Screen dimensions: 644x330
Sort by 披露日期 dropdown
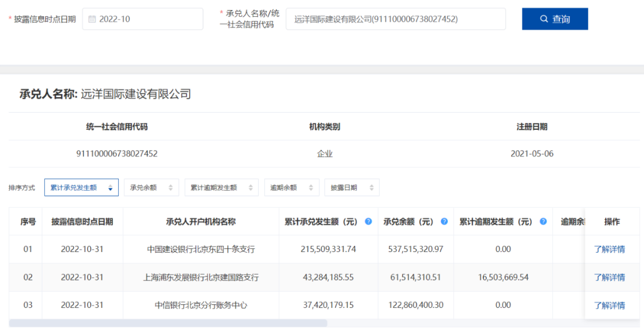coord(352,188)
